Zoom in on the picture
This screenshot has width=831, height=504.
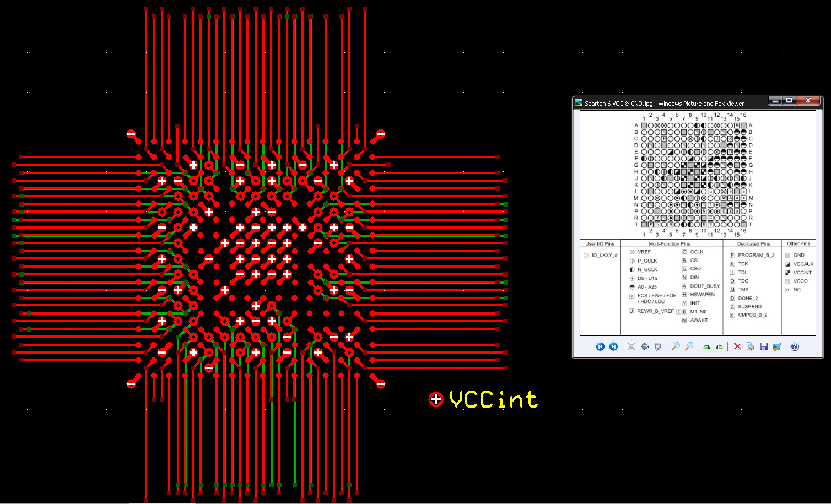point(676,346)
